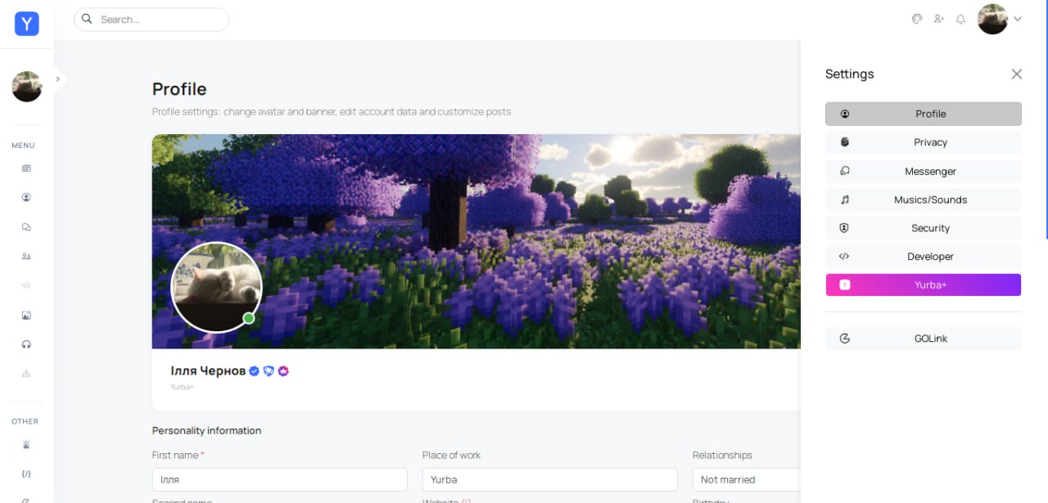Open the account dropdown chevron in header
This screenshot has height=503, width=1048.
(1018, 19)
